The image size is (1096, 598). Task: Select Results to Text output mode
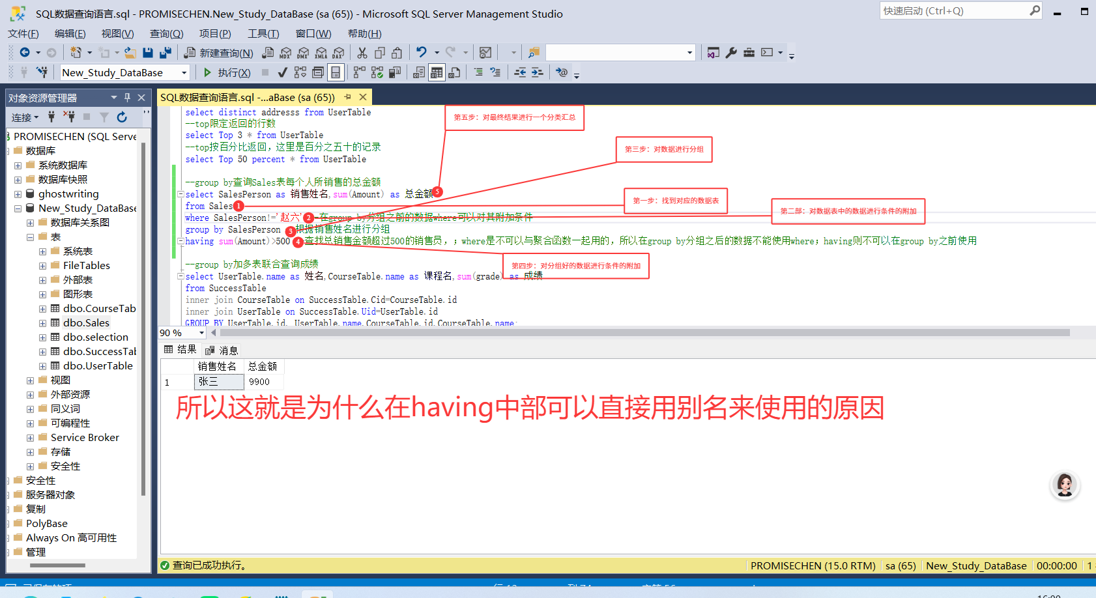(419, 72)
